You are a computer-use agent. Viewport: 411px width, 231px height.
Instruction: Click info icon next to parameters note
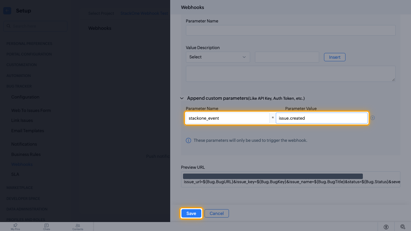tap(188, 141)
